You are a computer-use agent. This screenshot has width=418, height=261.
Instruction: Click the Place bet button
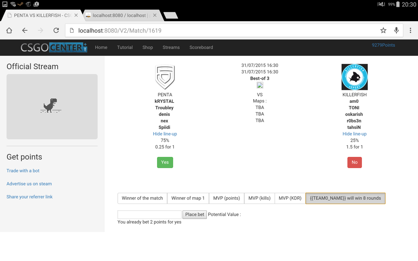pos(195,214)
